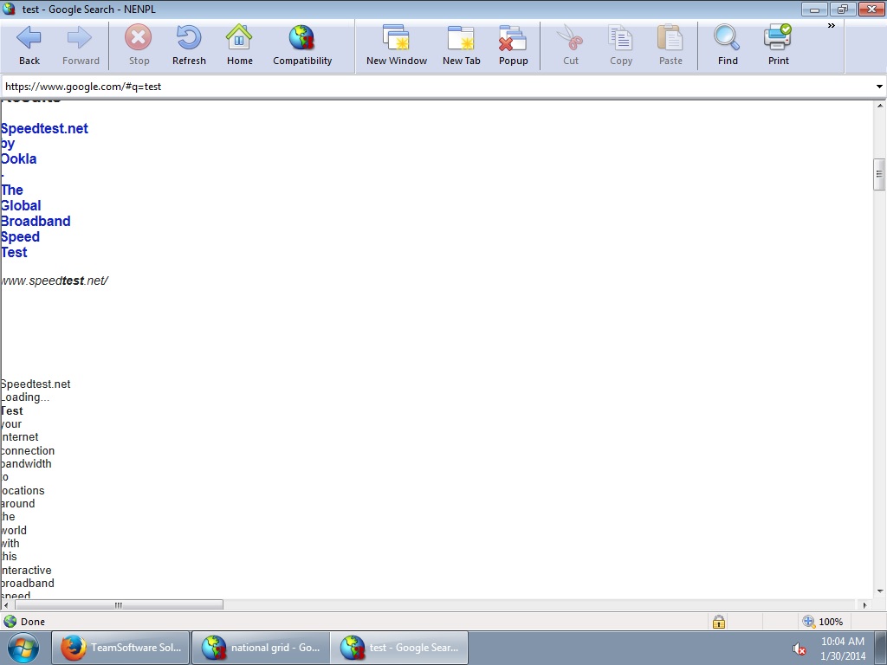Click the www.speedtest.net/ URL text

[55, 281]
